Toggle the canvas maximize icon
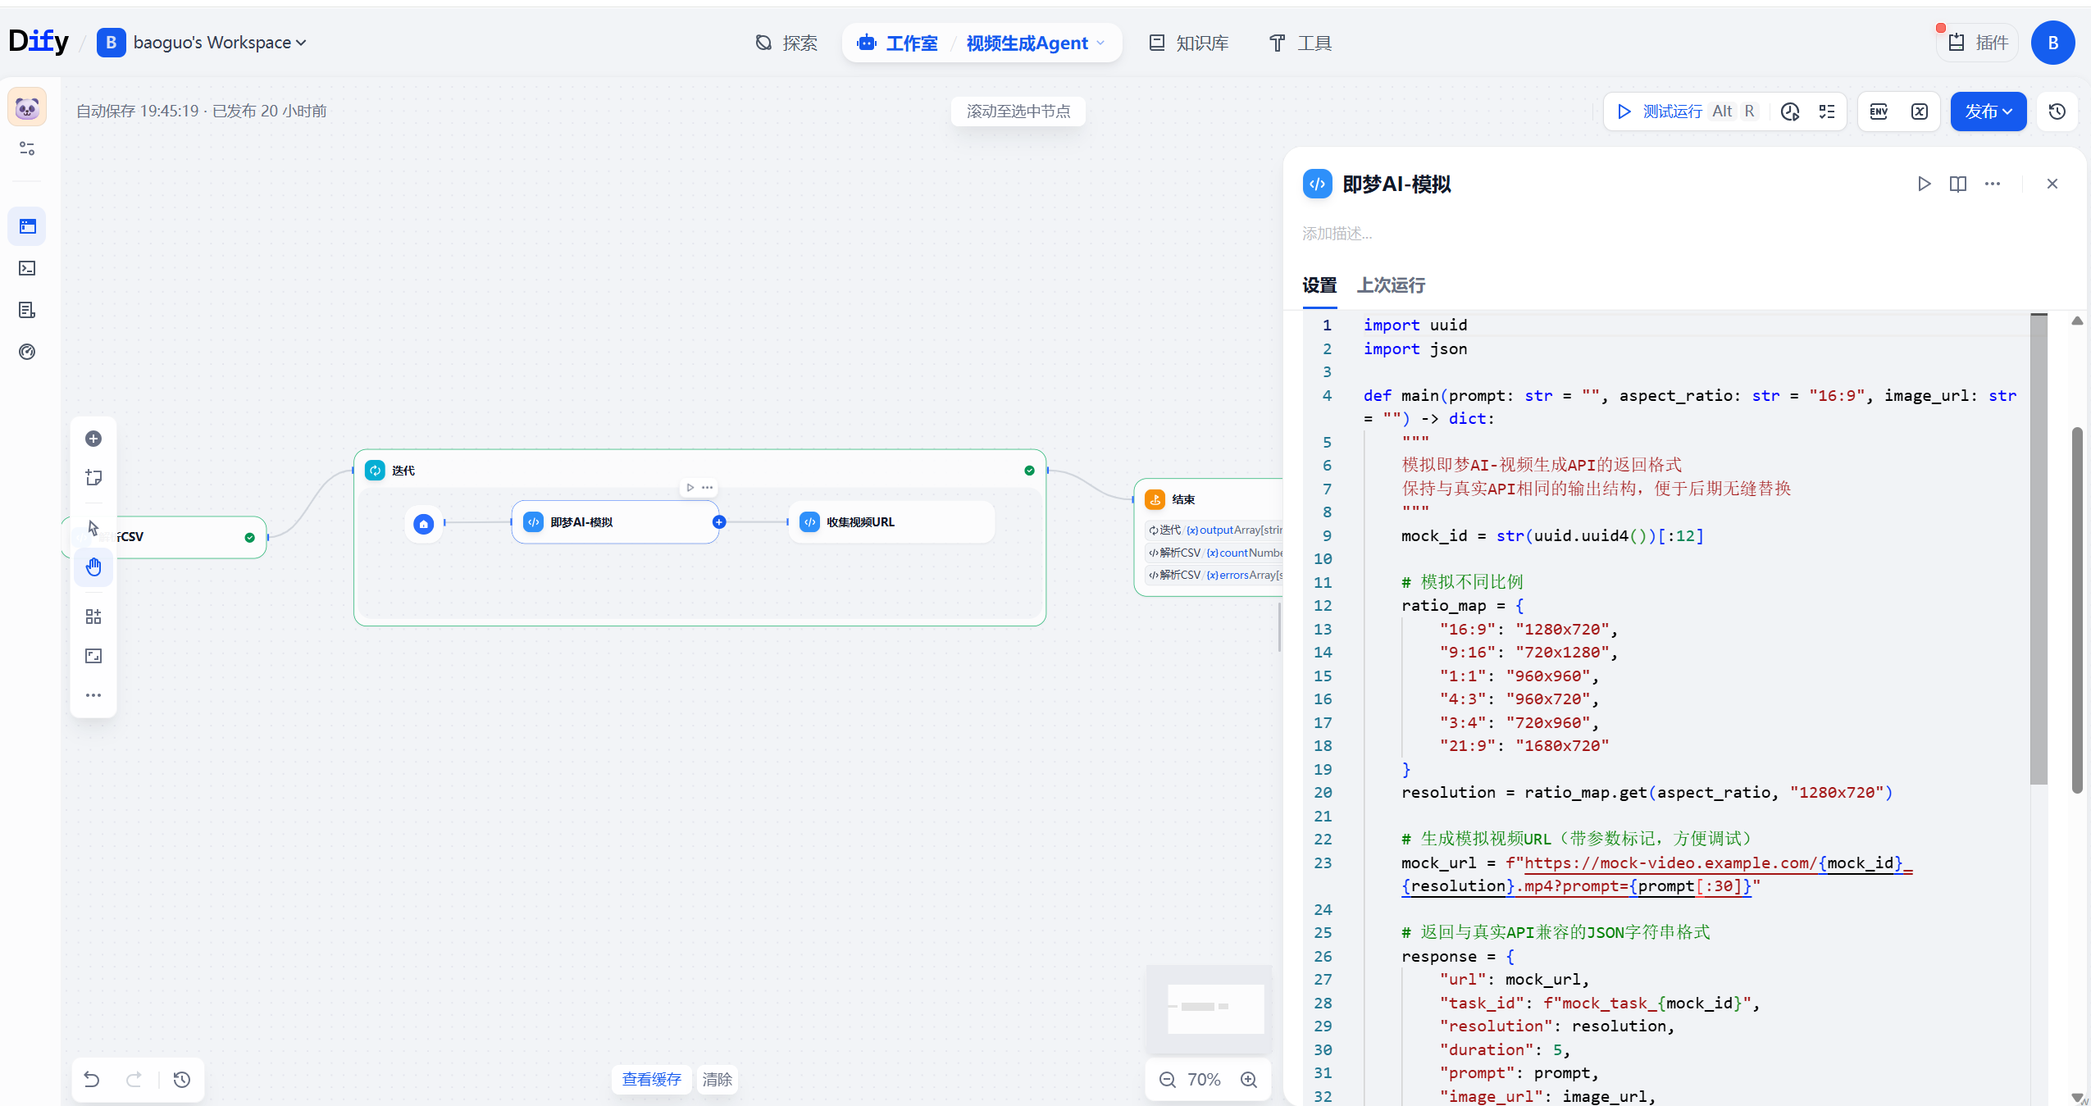2091x1106 pixels. (93, 656)
